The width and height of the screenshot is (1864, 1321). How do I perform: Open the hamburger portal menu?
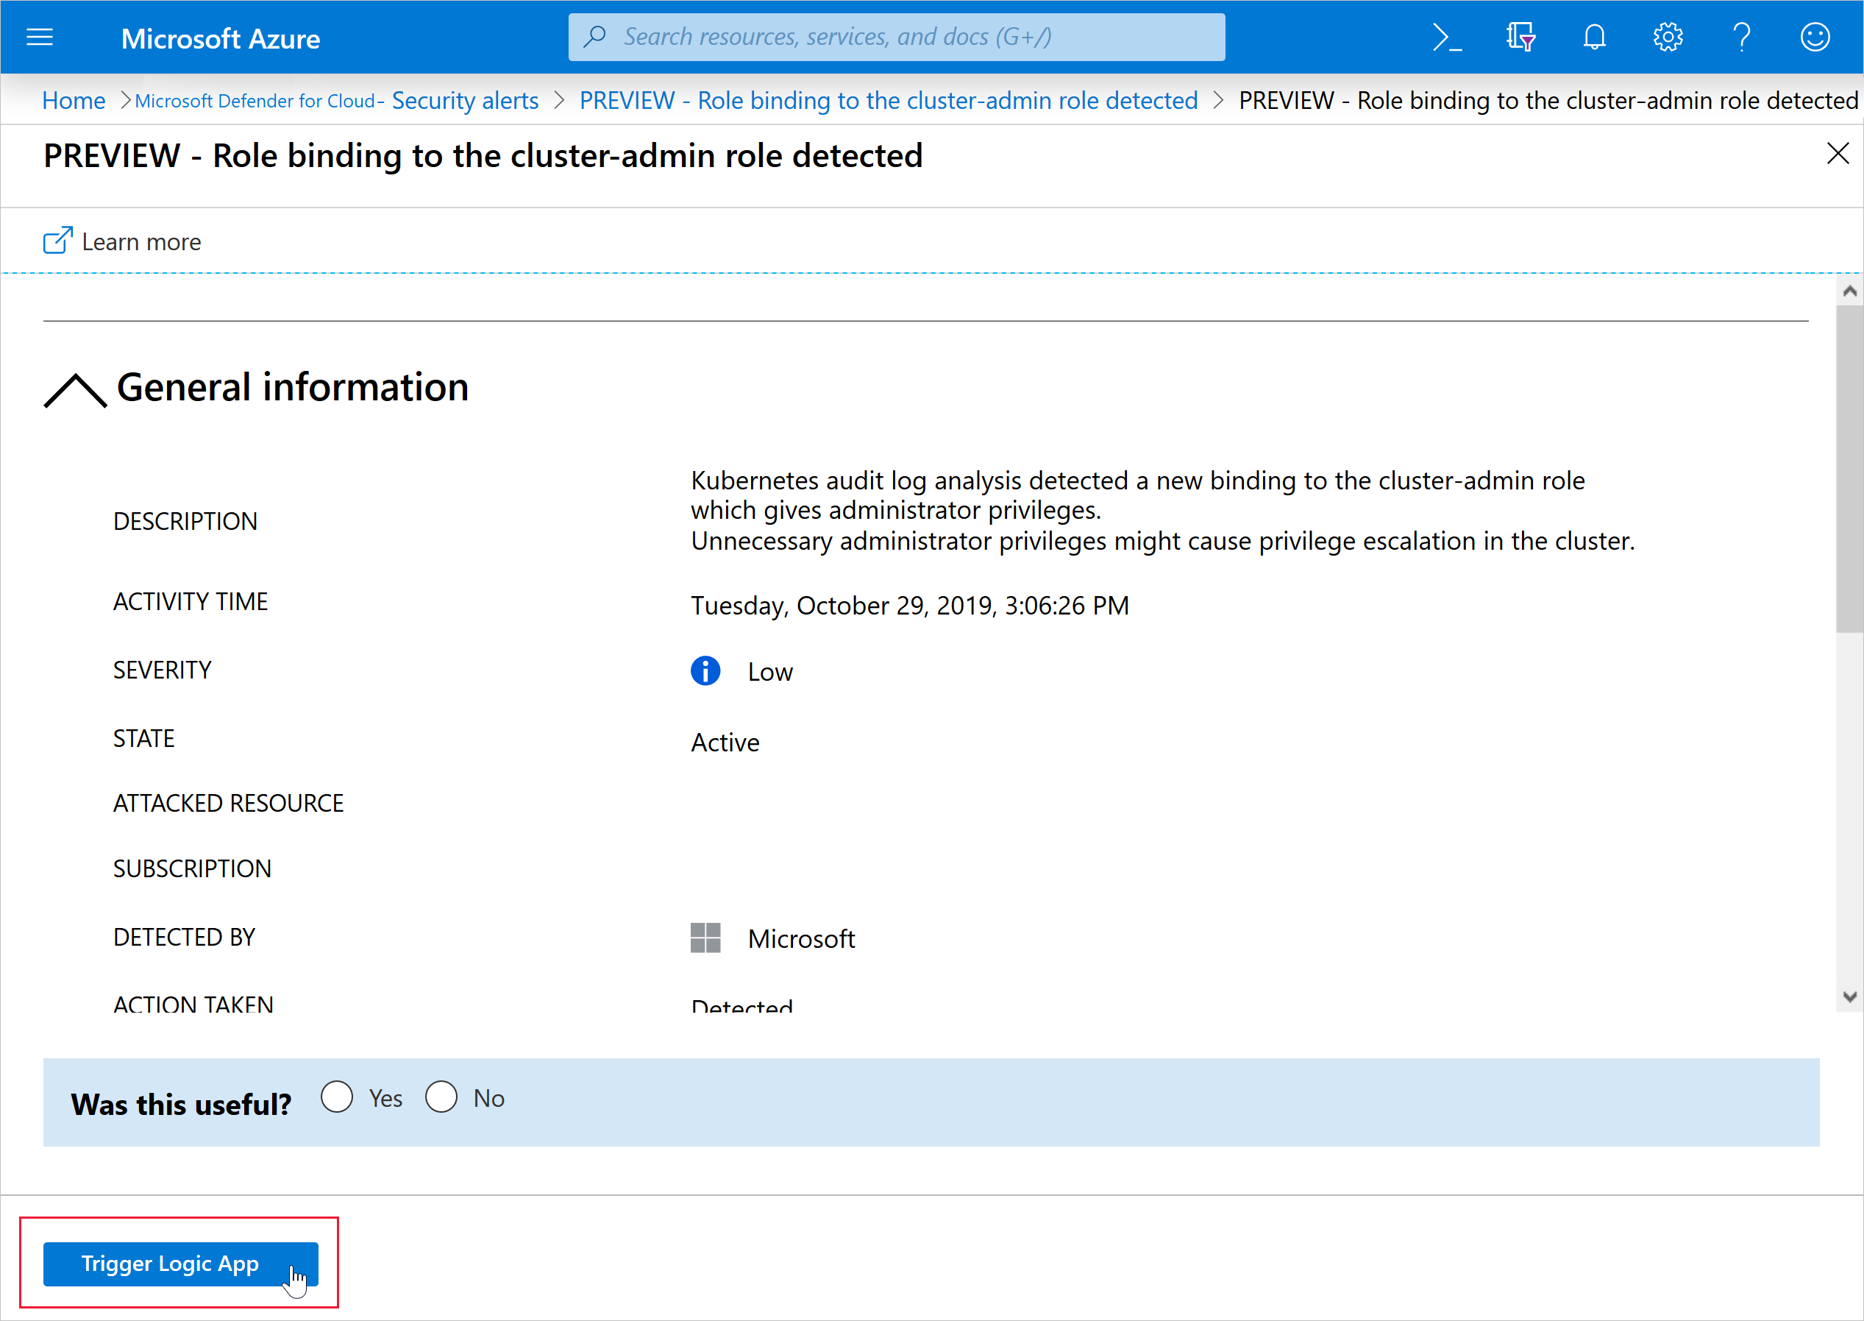point(39,38)
